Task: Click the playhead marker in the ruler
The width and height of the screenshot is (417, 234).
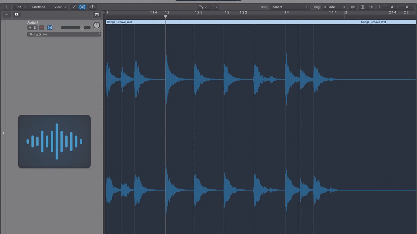Action: [x=165, y=16]
